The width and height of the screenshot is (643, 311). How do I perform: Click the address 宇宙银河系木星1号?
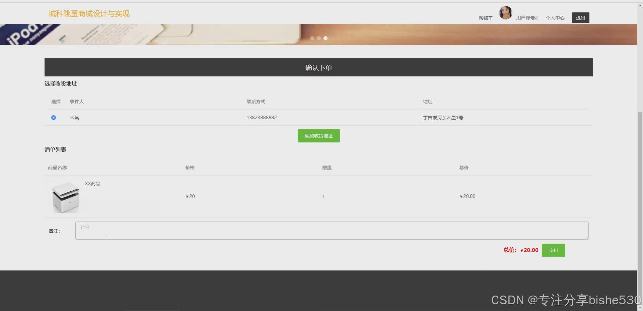coord(443,118)
